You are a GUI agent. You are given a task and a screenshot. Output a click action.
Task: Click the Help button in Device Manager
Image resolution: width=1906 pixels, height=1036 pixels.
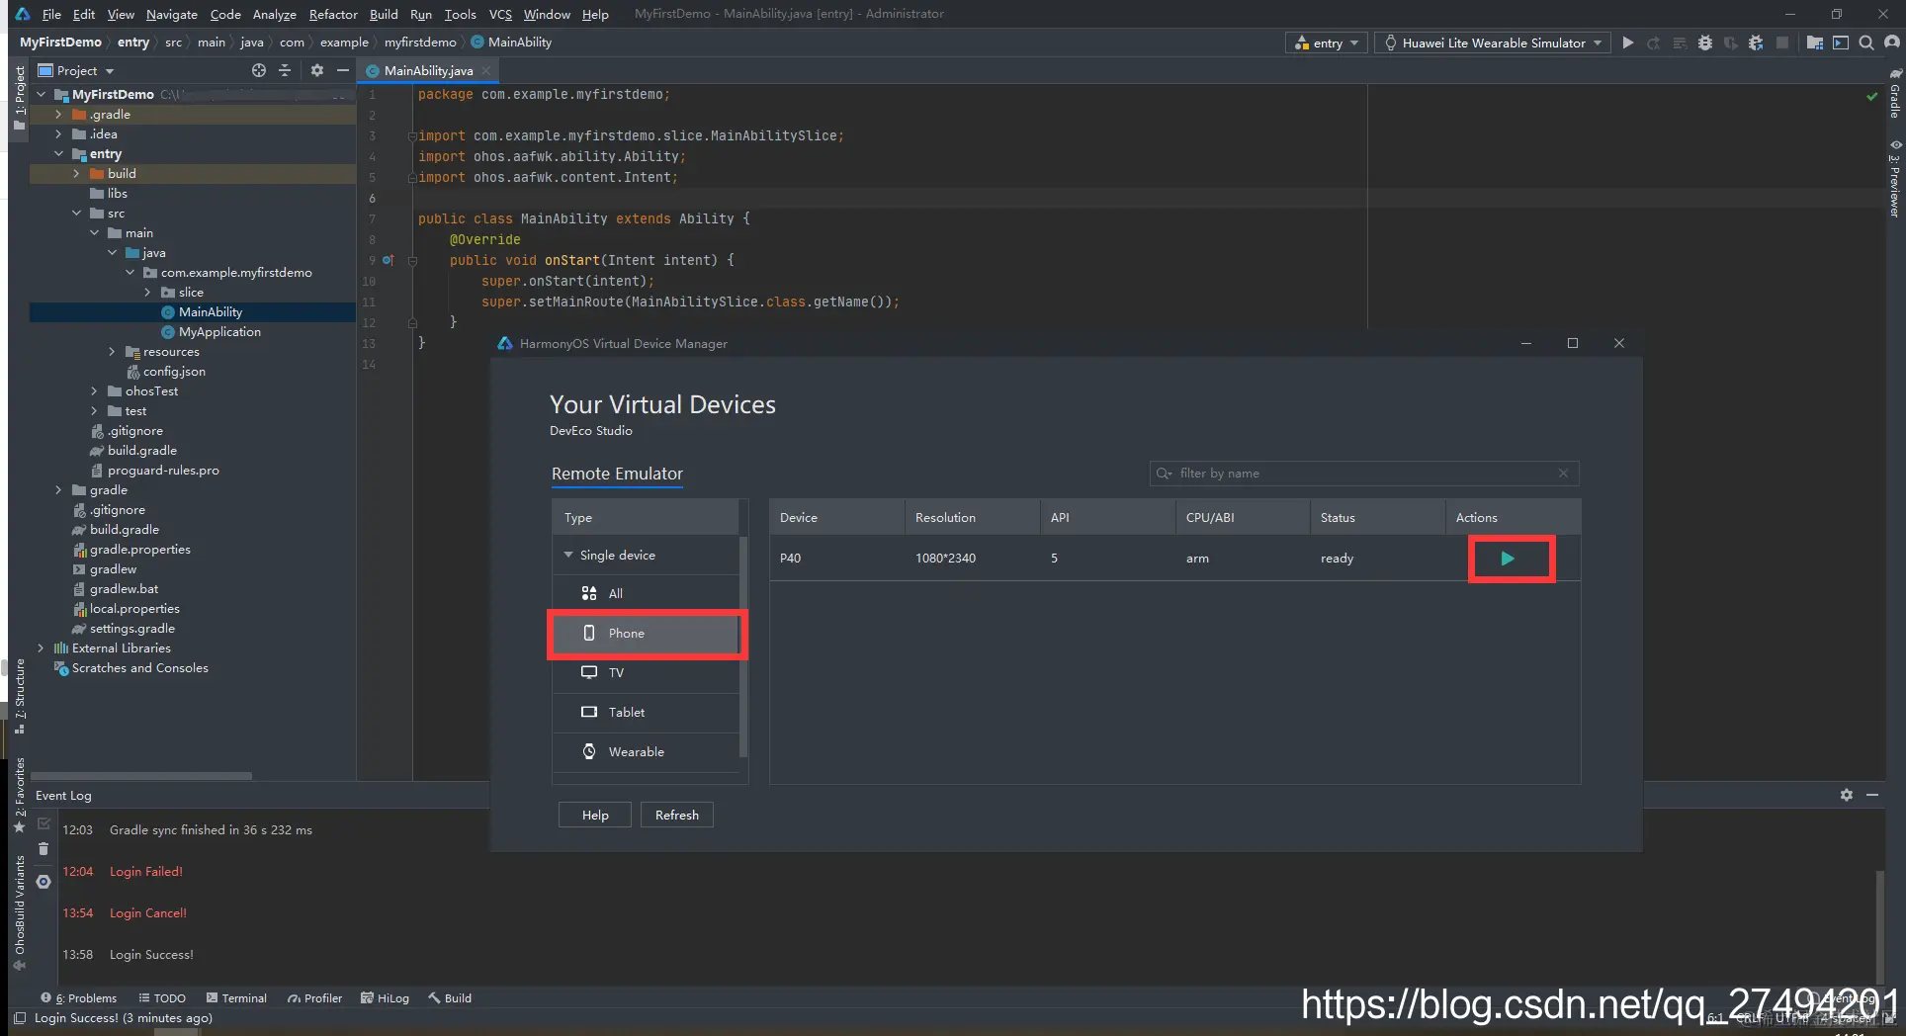(595, 815)
